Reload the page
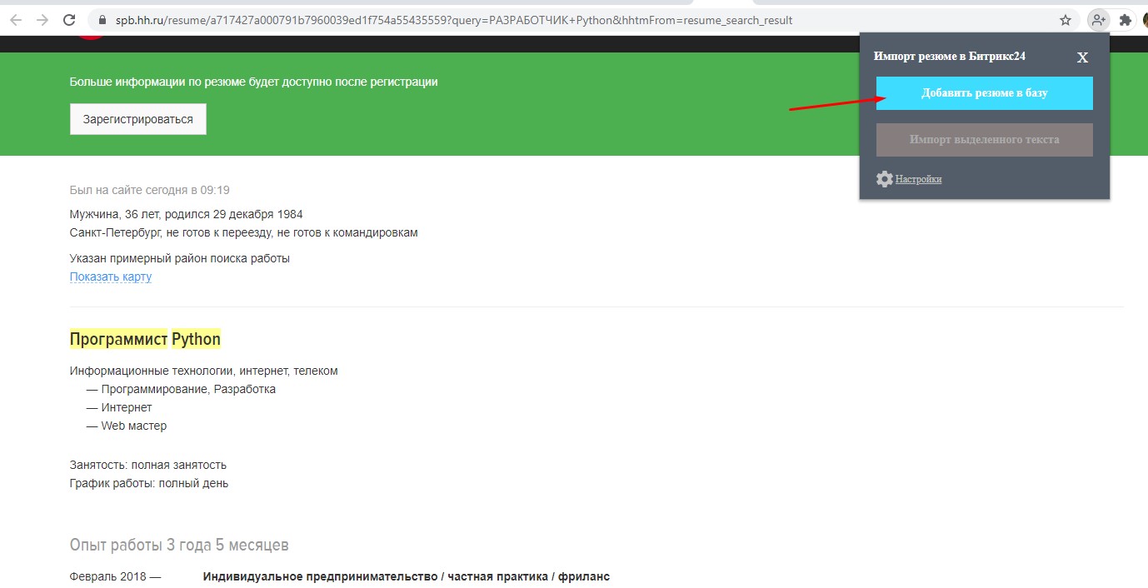Image resolution: width=1148 pixels, height=588 pixels. point(70,20)
